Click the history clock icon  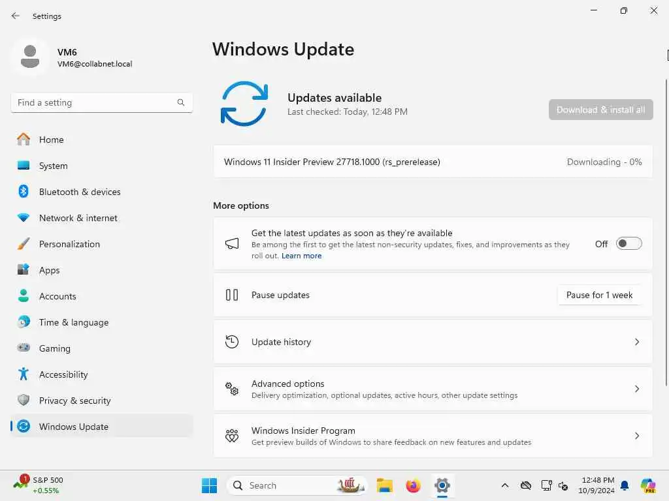(x=232, y=342)
